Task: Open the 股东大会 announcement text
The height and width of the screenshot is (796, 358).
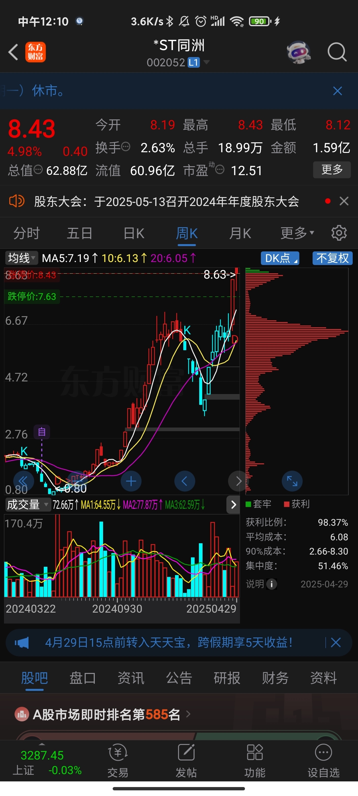Action: (x=167, y=201)
